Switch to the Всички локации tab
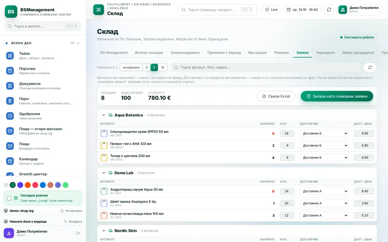The height and width of the screenshot is (242, 388). 149,52
